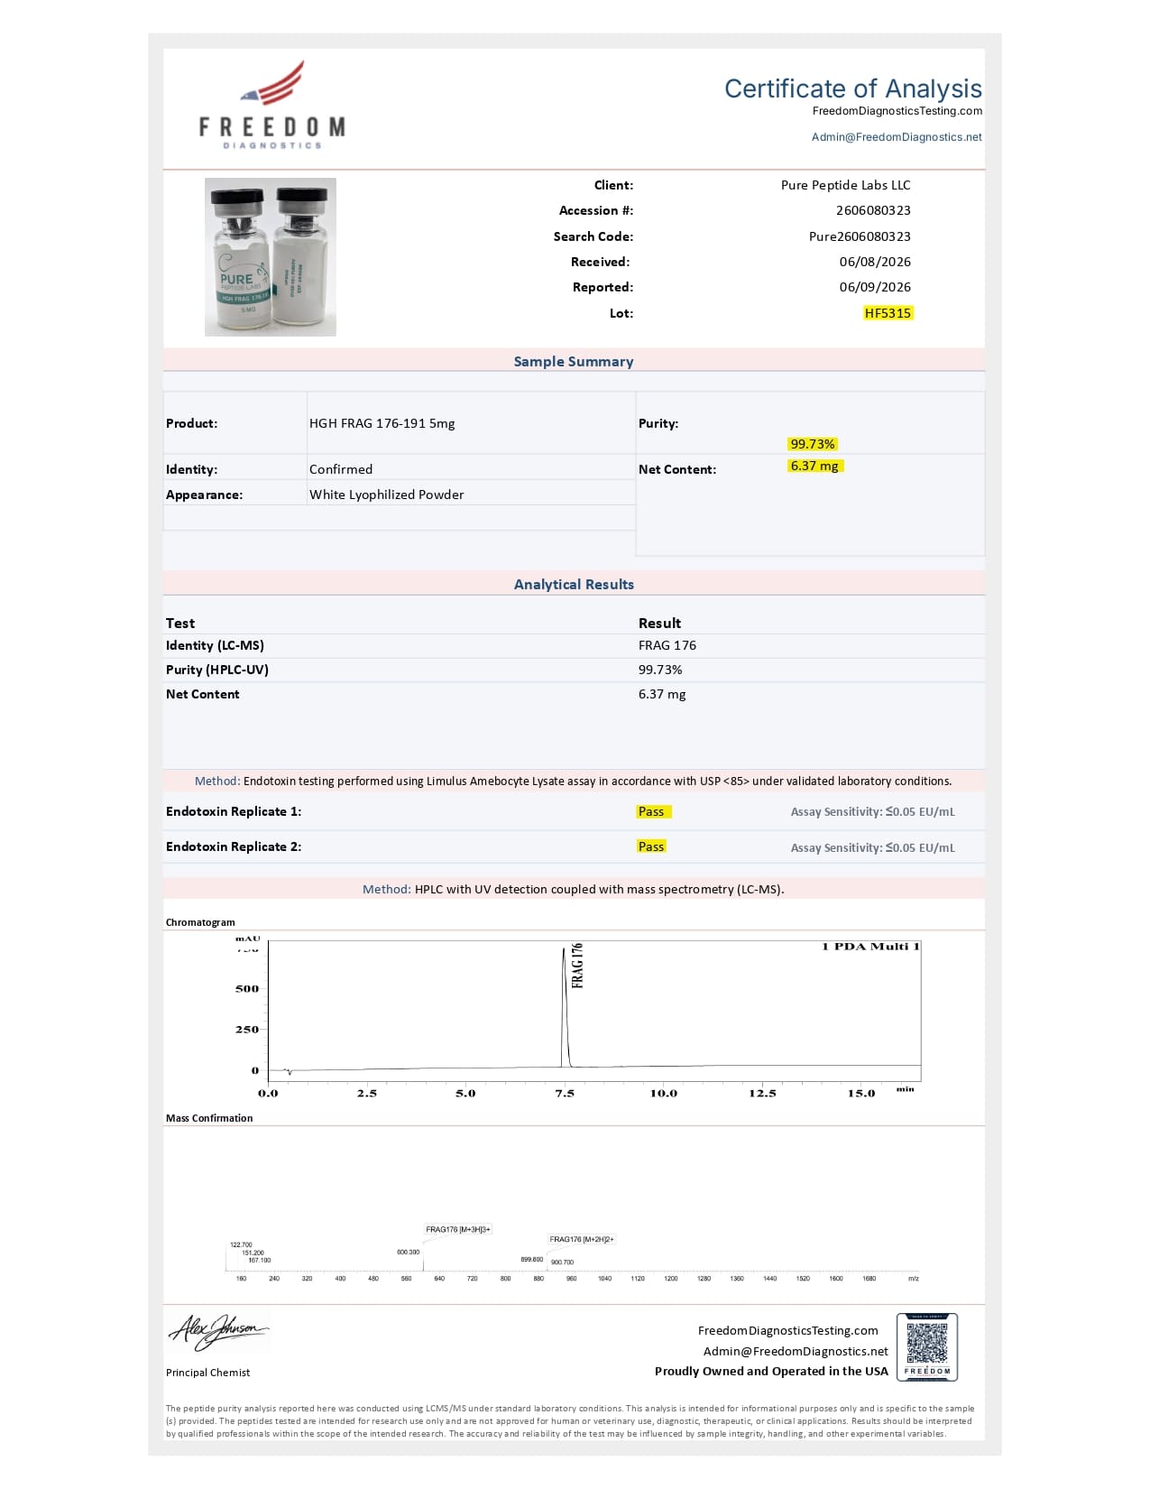Select Endotoxin Replicate 2 label

[x=234, y=846]
